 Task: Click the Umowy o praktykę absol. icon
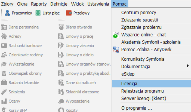coord(61,73)
